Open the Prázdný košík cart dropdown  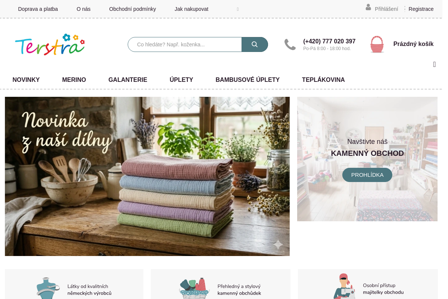(x=413, y=44)
